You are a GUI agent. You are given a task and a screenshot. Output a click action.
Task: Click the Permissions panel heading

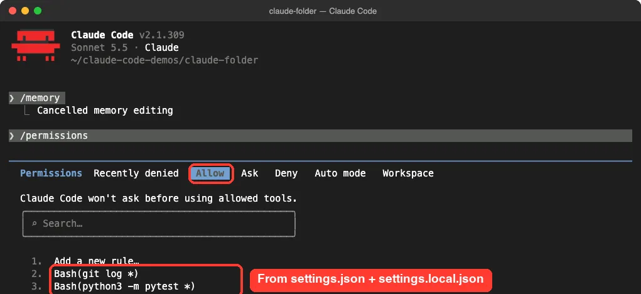pos(51,173)
